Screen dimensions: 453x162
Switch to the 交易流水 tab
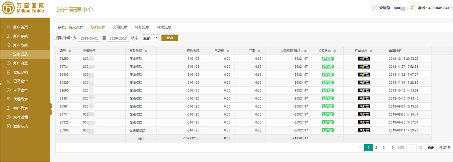[x=120, y=27]
